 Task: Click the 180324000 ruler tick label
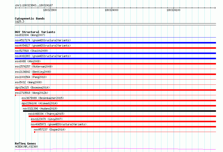tap(112, 10)
